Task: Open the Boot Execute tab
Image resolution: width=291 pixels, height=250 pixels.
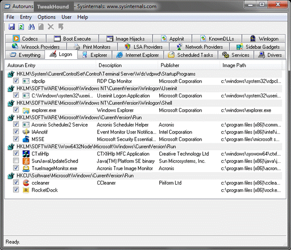Action: 72,39
